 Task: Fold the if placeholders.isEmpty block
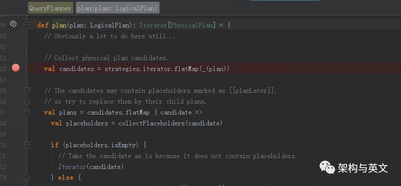tap(27, 145)
